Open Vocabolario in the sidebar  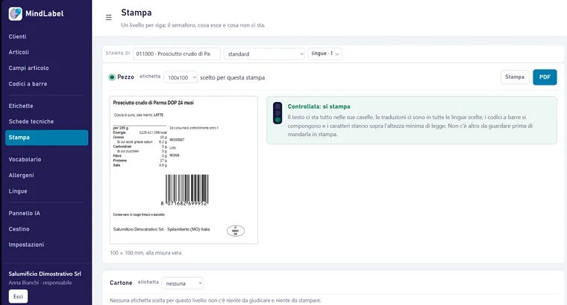(x=25, y=159)
